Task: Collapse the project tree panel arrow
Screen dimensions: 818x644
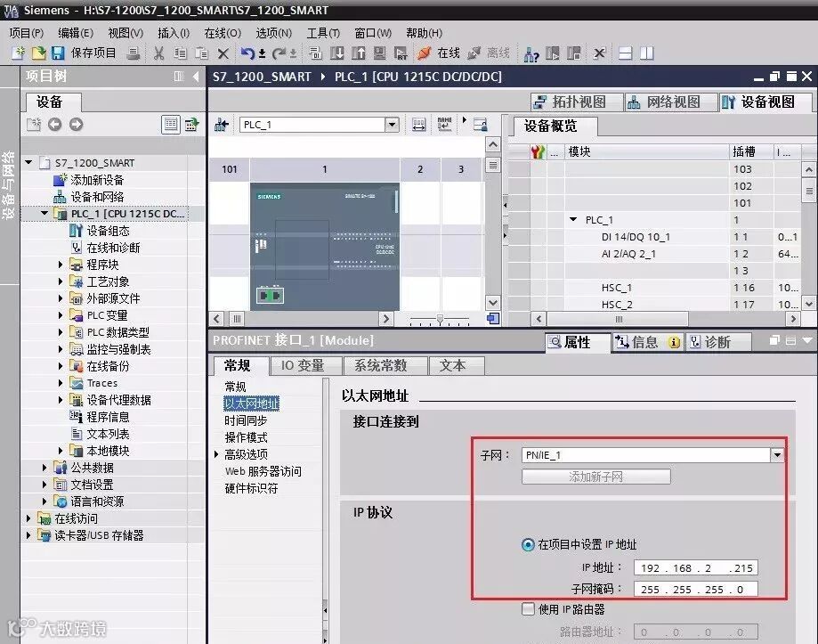Action: [x=196, y=77]
